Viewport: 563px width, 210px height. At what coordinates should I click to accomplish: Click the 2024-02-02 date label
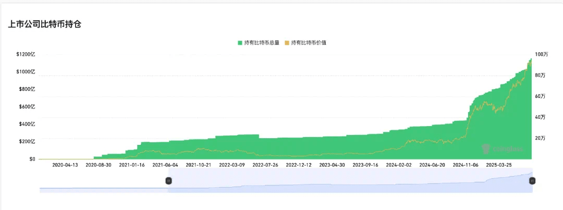click(x=399, y=165)
